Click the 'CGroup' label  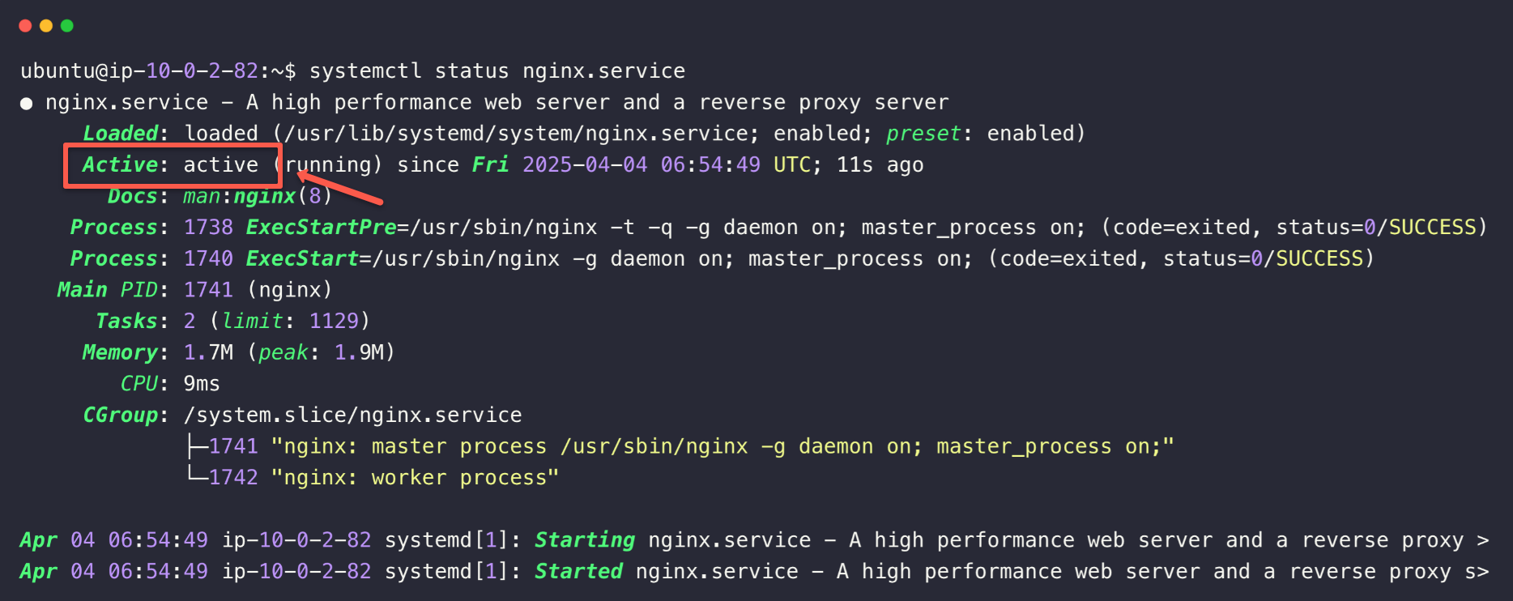coord(120,416)
